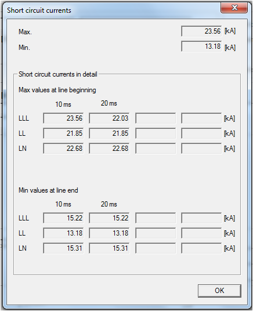
Task: Click the min LLL 20 ms value field
Action: click(x=109, y=218)
